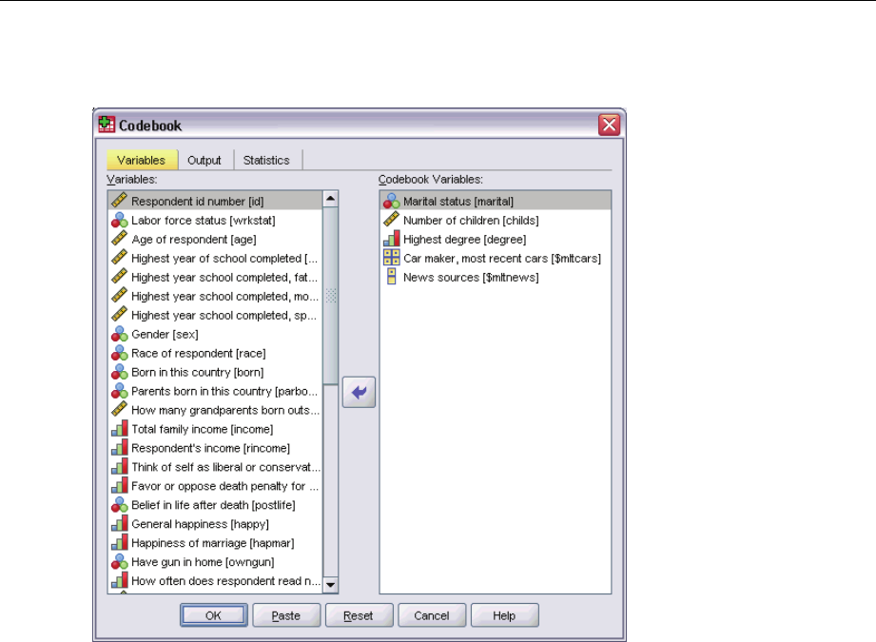Click the Cancel button
The image size is (876, 642).
click(432, 615)
